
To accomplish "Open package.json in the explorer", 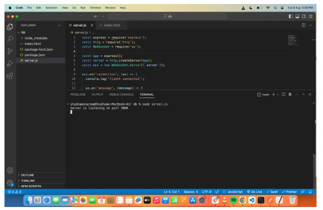I will point(40,55).
